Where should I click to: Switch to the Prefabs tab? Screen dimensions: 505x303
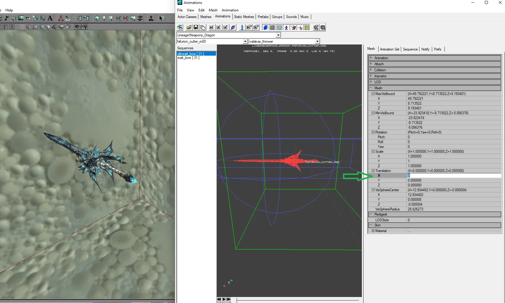(263, 17)
